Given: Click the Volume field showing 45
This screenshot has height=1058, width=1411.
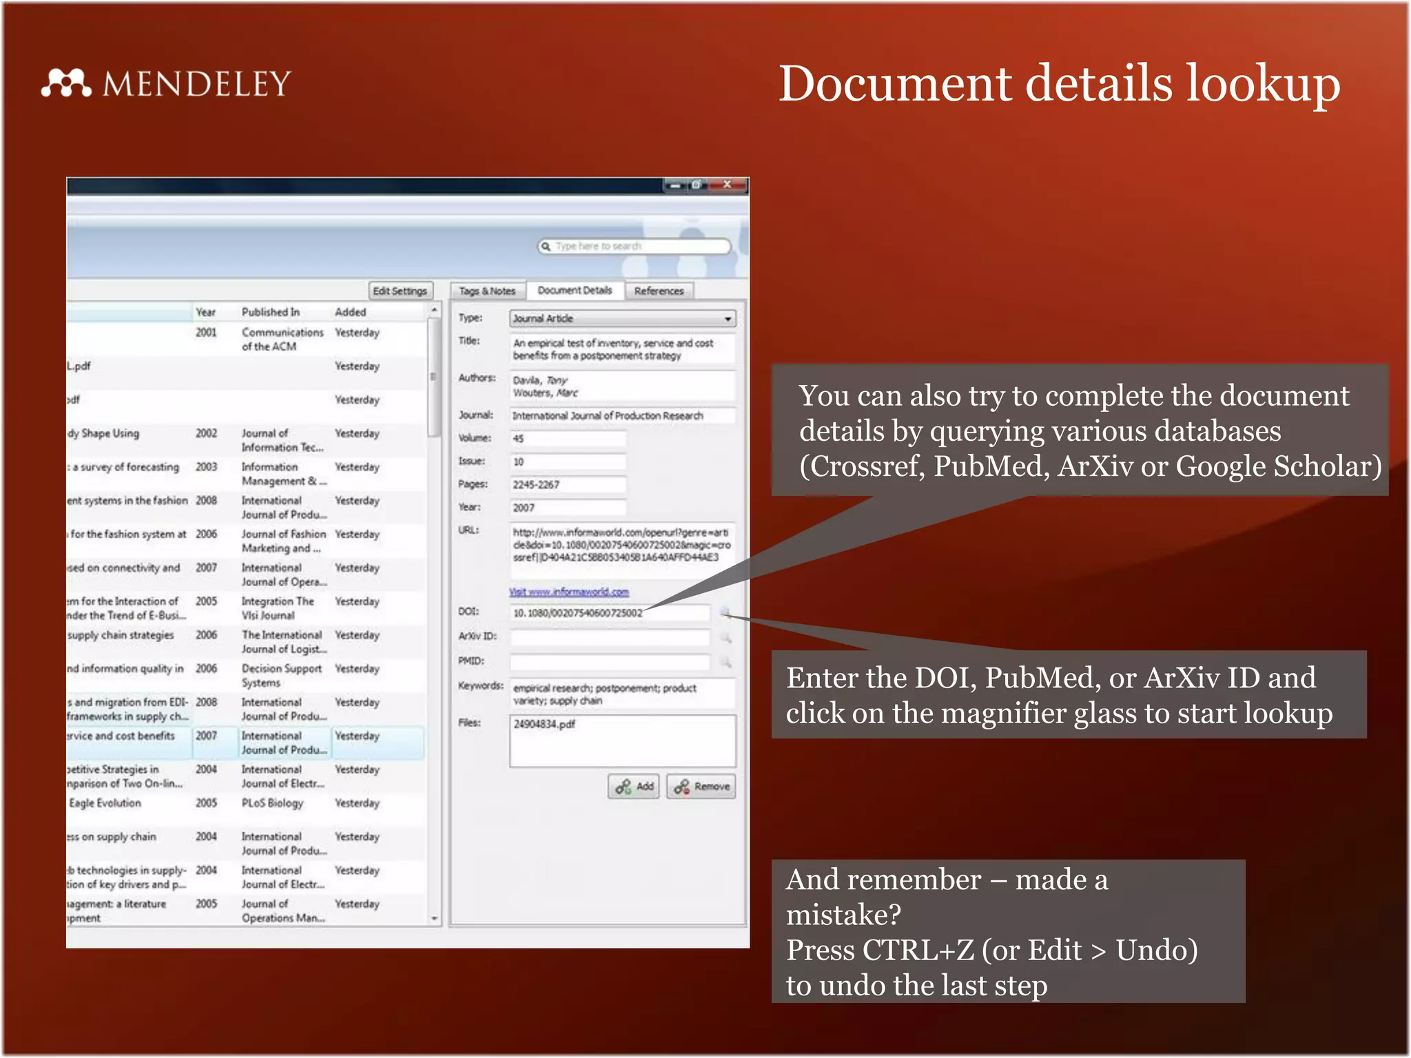Looking at the screenshot, I should pos(568,438).
